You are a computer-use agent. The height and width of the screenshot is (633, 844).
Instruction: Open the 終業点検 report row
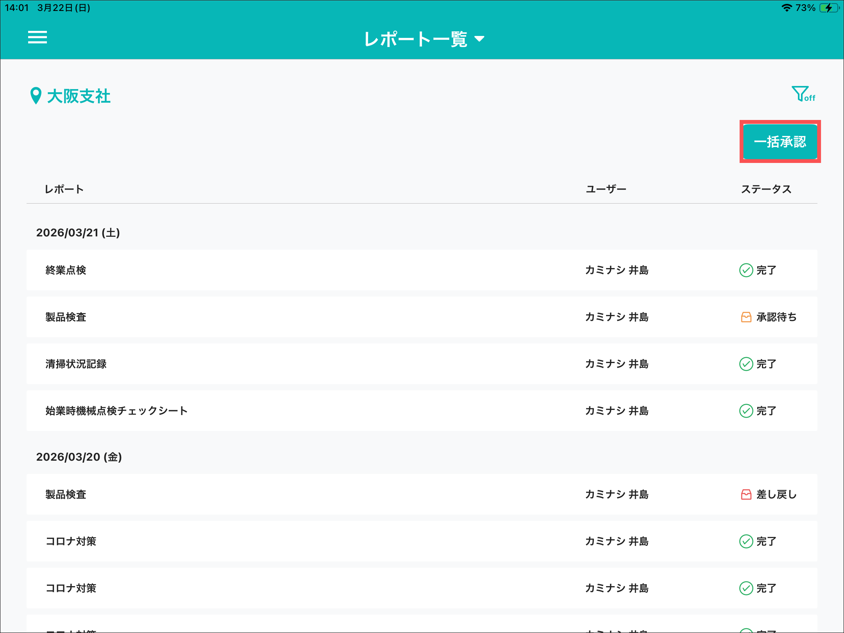pyautogui.click(x=66, y=270)
